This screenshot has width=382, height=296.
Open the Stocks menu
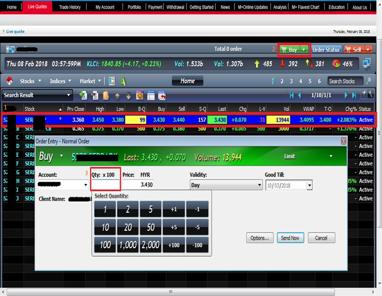pos(30,81)
